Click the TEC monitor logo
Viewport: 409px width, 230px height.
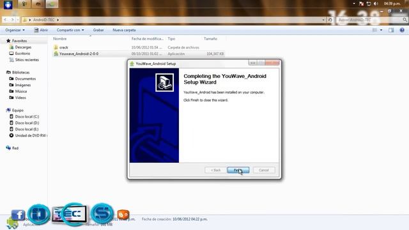click(70, 215)
